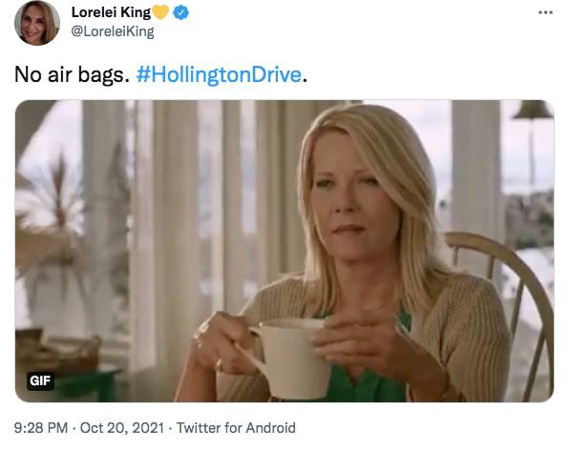Click the hanging lamp in the GIF
This screenshot has width=570, height=450.
pyautogui.click(x=533, y=110)
